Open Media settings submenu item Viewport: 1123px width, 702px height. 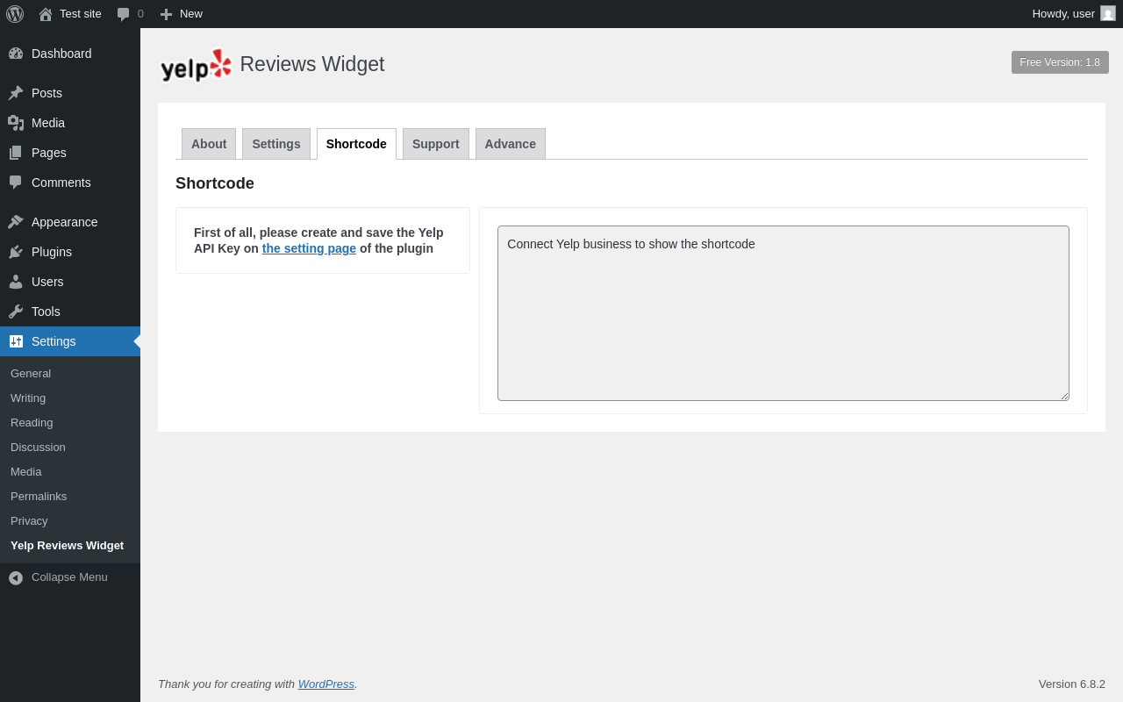[70, 471]
